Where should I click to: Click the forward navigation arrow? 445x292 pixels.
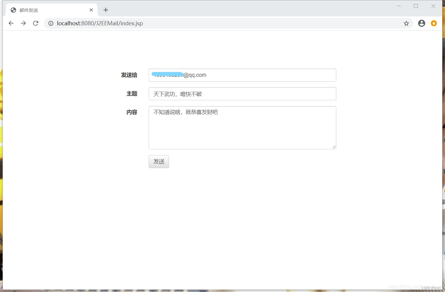pos(24,23)
